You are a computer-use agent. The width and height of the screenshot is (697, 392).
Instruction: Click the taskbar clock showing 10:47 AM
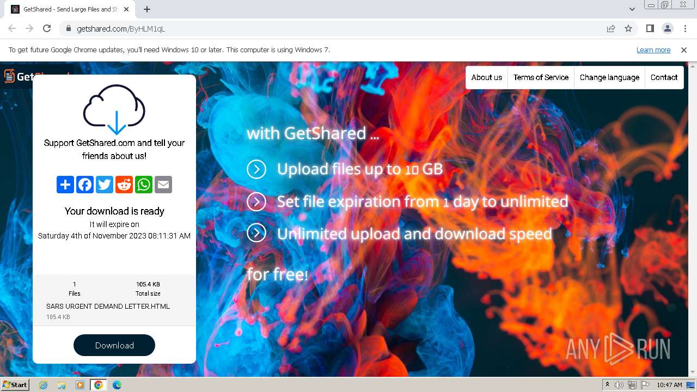click(669, 385)
